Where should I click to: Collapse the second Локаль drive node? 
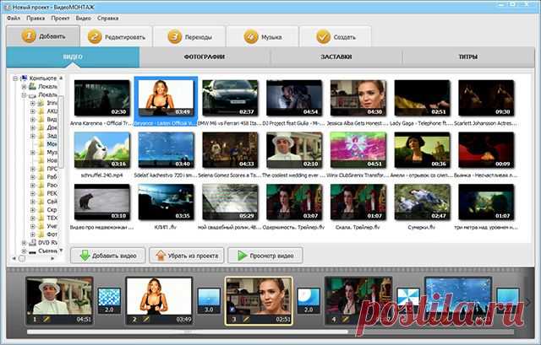point(24,95)
